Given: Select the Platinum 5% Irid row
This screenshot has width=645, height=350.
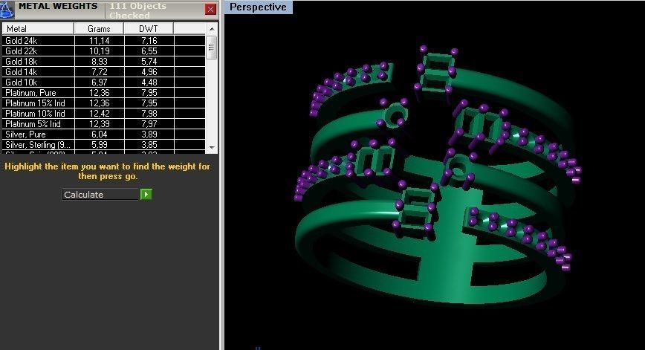Looking at the screenshot, I should (x=104, y=124).
